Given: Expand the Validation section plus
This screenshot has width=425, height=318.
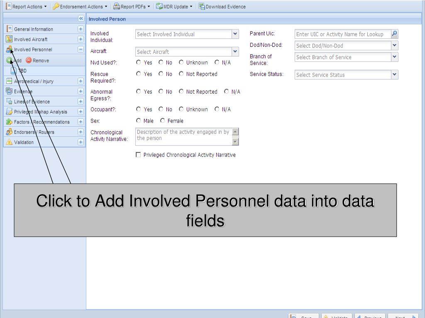Looking at the screenshot, I should [81, 142].
